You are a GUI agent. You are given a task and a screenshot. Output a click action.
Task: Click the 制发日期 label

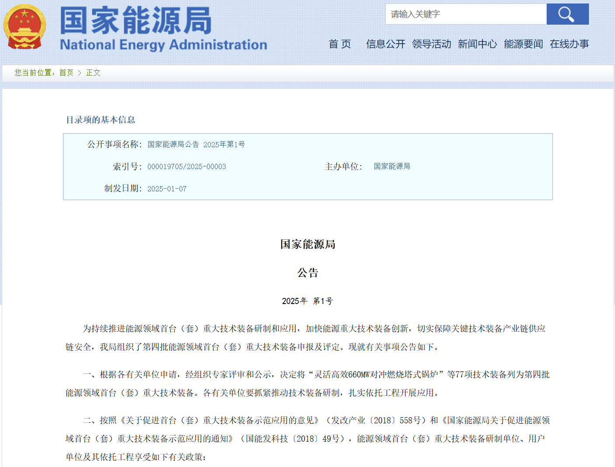coord(123,189)
